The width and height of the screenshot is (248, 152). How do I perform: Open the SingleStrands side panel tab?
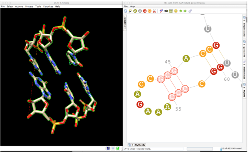[244, 27]
